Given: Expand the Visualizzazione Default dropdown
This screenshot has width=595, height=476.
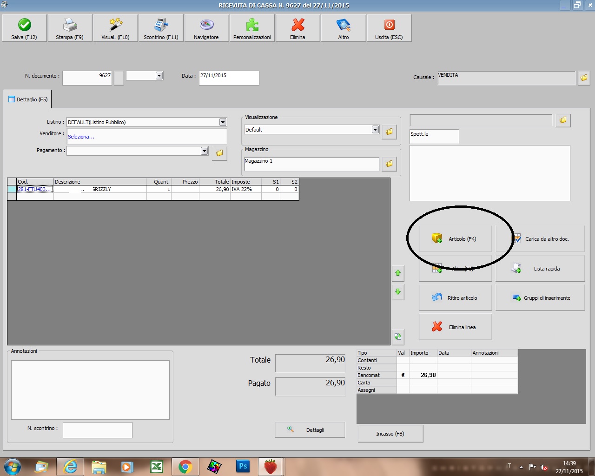Looking at the screenshot, I should pyautogui.click(x=375, y=130).
